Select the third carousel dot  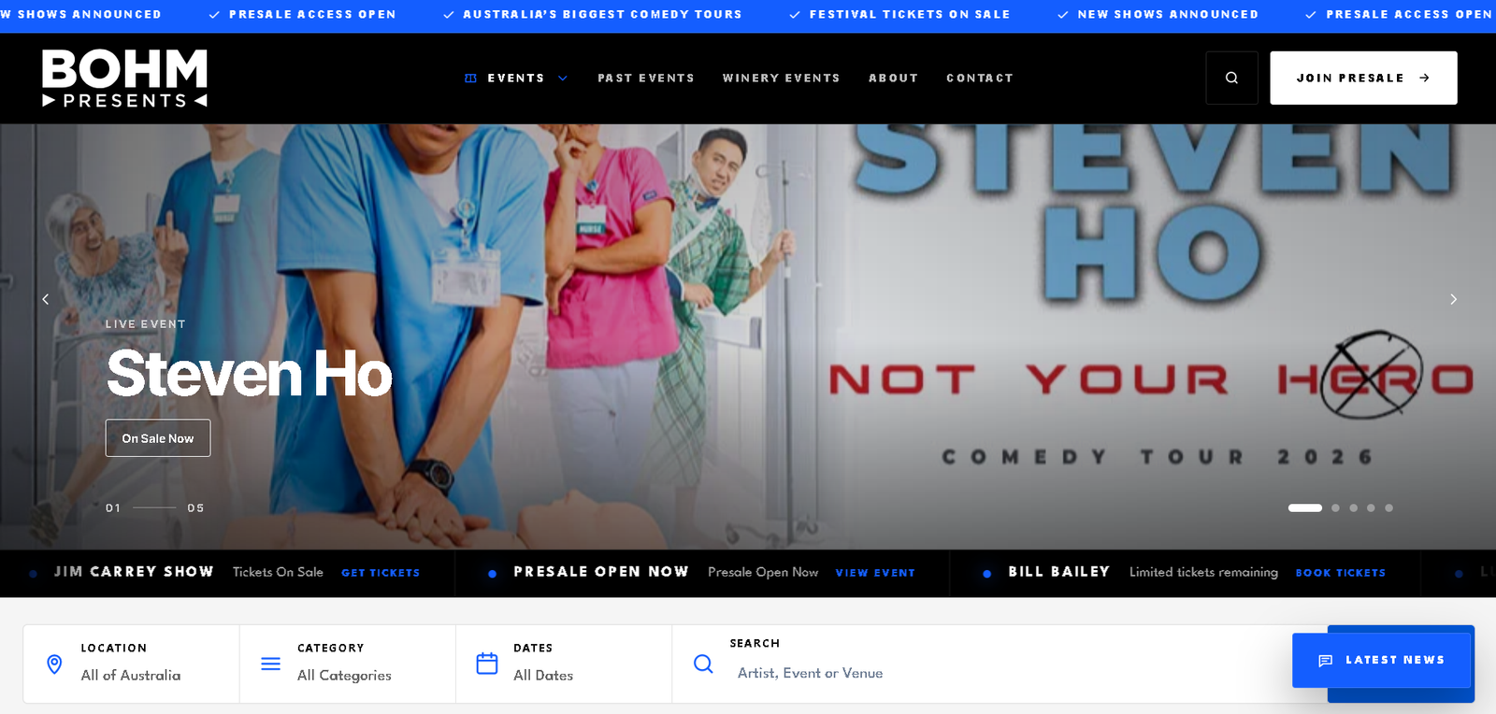click(1353, 508)
